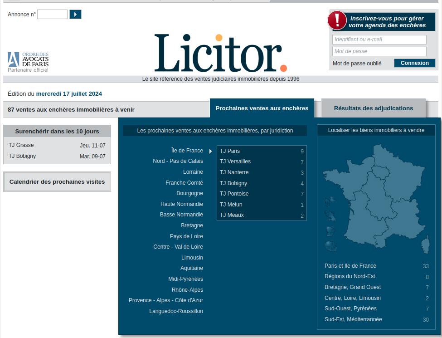
Task: Open Centre, Loire, Limousin listings
Action: [377, 298]
